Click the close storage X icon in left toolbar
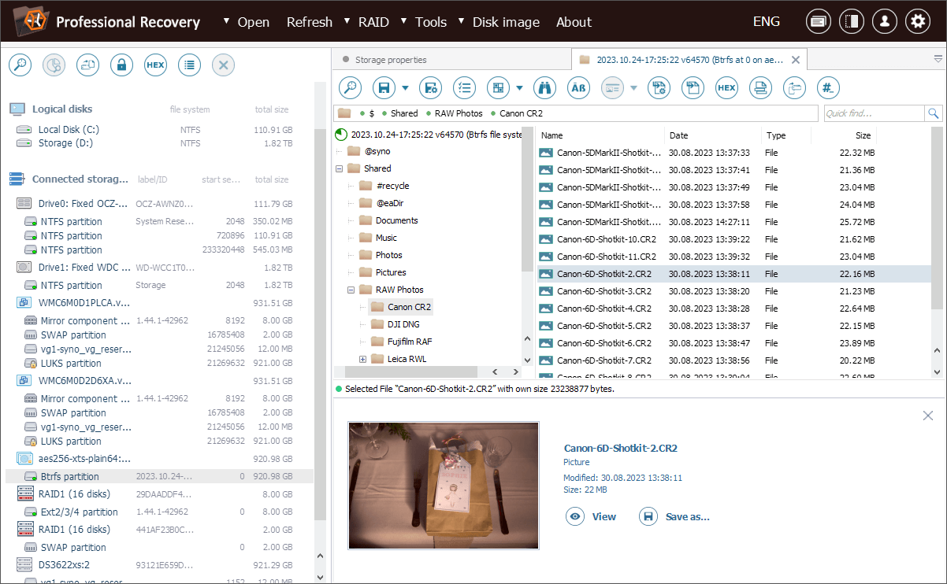The height and width of the screenshot is (584, 947). point(223,65)
